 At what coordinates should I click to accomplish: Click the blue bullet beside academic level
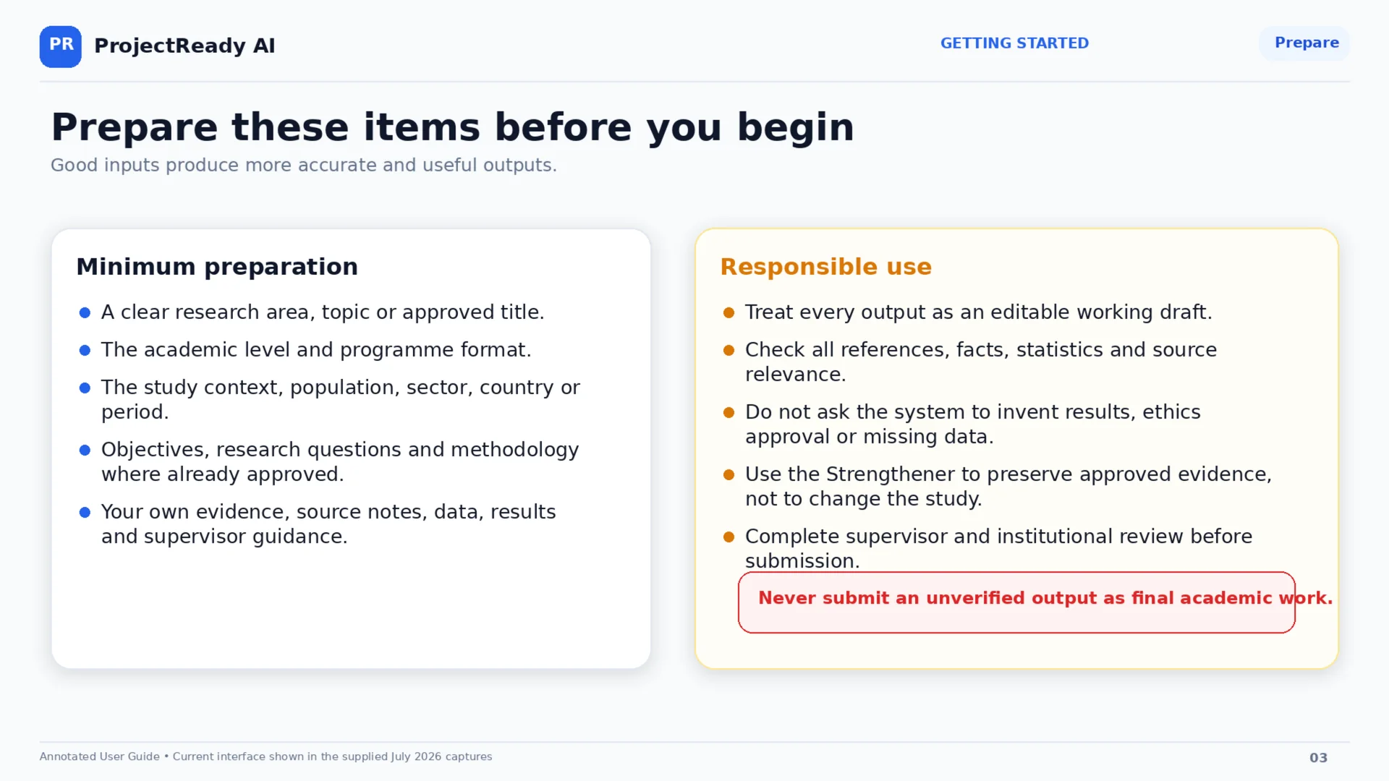pyautogui.click(x=85, y=350)
